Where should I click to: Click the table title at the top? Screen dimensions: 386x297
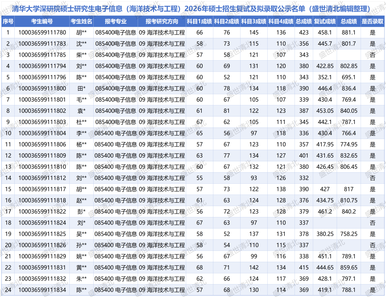pos(193,9)
